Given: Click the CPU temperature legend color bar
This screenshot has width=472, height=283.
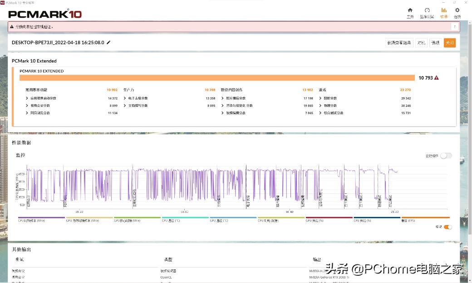Looking at the screenshot, I should coord(185,218).
